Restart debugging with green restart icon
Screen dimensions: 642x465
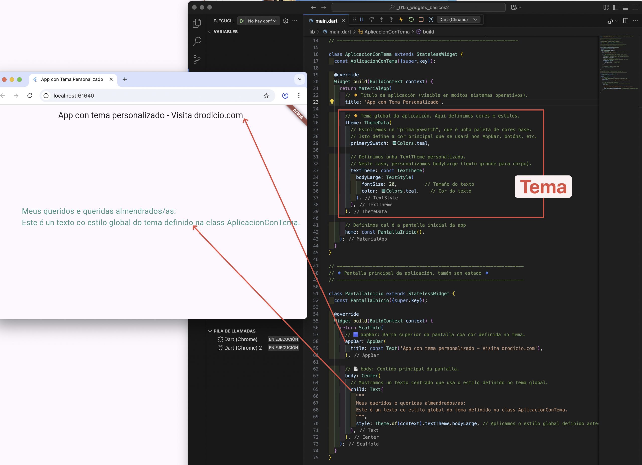click(x=411, y=20)
